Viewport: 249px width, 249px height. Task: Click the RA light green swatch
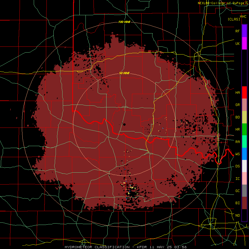[x=244, y=142]
